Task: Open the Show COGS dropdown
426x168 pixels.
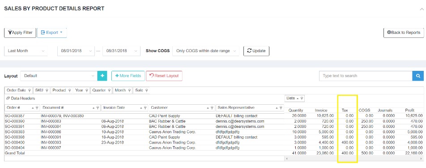Action: coord(206,51)
